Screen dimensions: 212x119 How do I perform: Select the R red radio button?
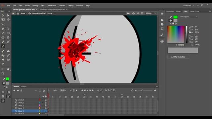(x=190, y=36)
